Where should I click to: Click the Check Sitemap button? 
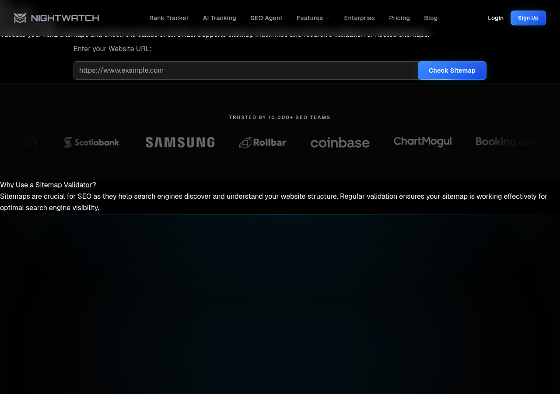(x=452, y=70)
